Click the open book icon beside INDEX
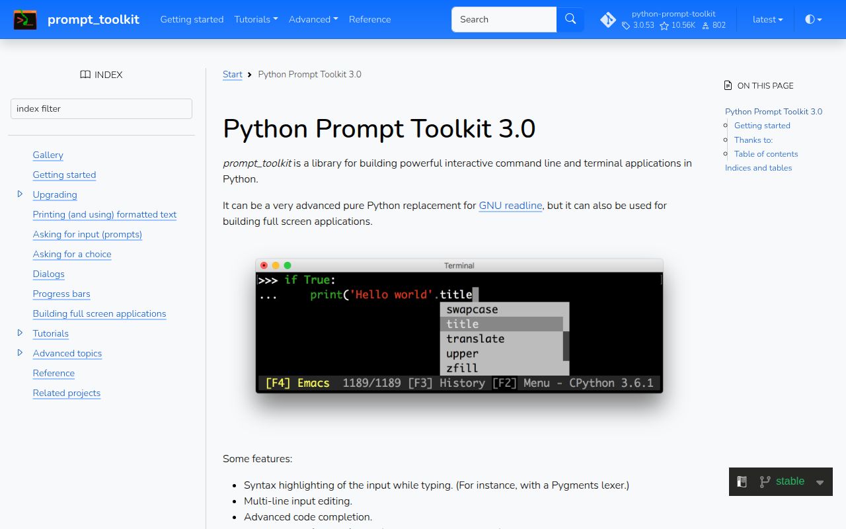Image resolution: width=846 pixels, height=529 pixels. [x=85, y=75]
